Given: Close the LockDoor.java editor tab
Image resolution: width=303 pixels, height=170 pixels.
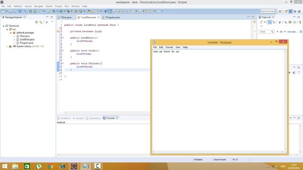Looking at the screenshot, I should pyautogui.click(x=98, y=17).
